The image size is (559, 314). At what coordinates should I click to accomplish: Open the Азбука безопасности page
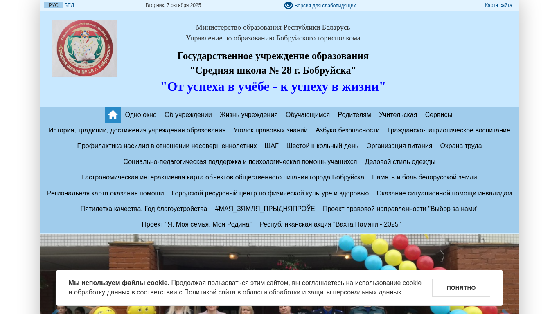point(347,130)
